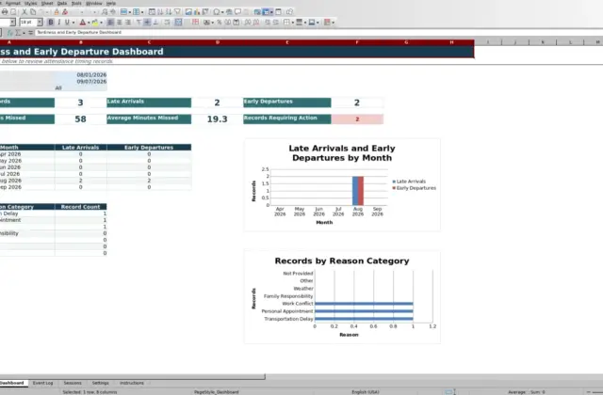Viewport: 603px width, 395px height.
Task: Click the Formula equals icon
Action: click(30, 33)
